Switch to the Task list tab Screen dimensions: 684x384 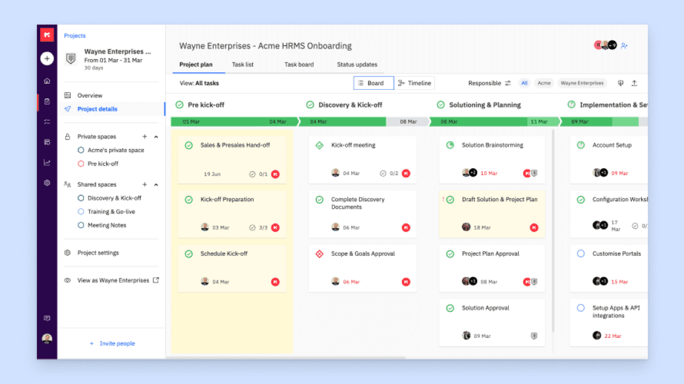click(243, 64)
